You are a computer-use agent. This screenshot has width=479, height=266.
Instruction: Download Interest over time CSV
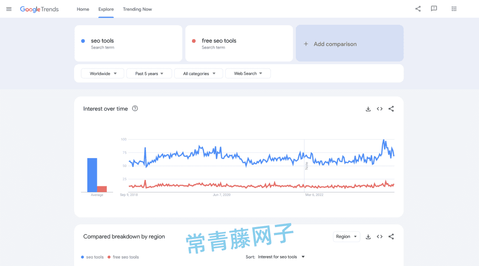click(368, 109)
